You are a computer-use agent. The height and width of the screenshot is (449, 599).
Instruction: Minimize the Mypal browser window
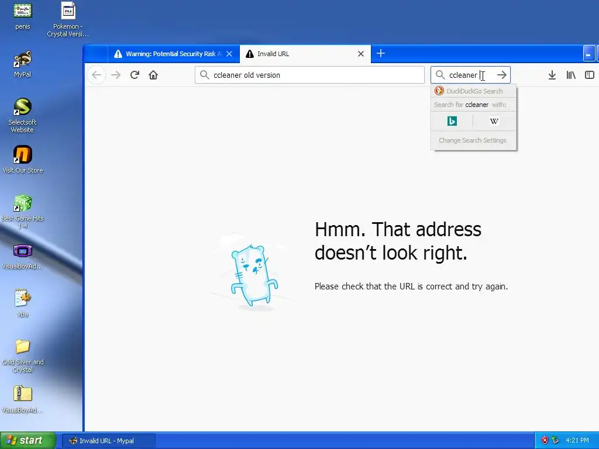pyautogui.click(x=588, y=54)
